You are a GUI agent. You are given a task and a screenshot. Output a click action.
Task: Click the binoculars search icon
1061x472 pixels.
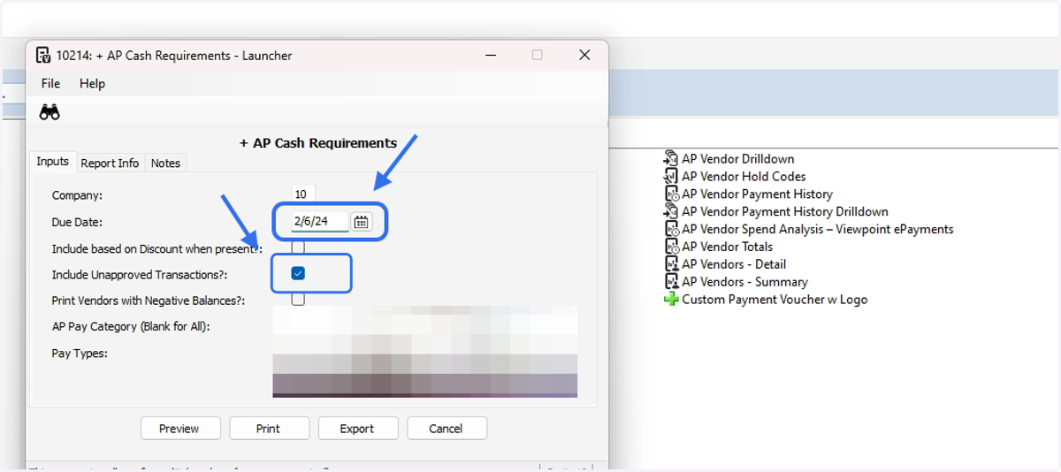point(50,112)
